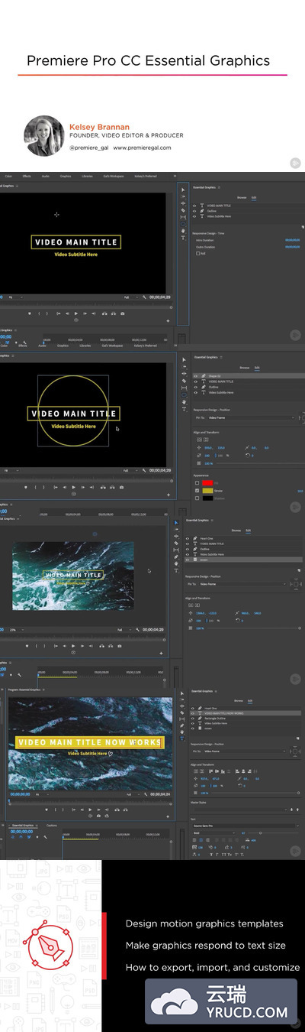Open Pin To dropdown in the Shape 02 screenshot

(x=251, y=418)
